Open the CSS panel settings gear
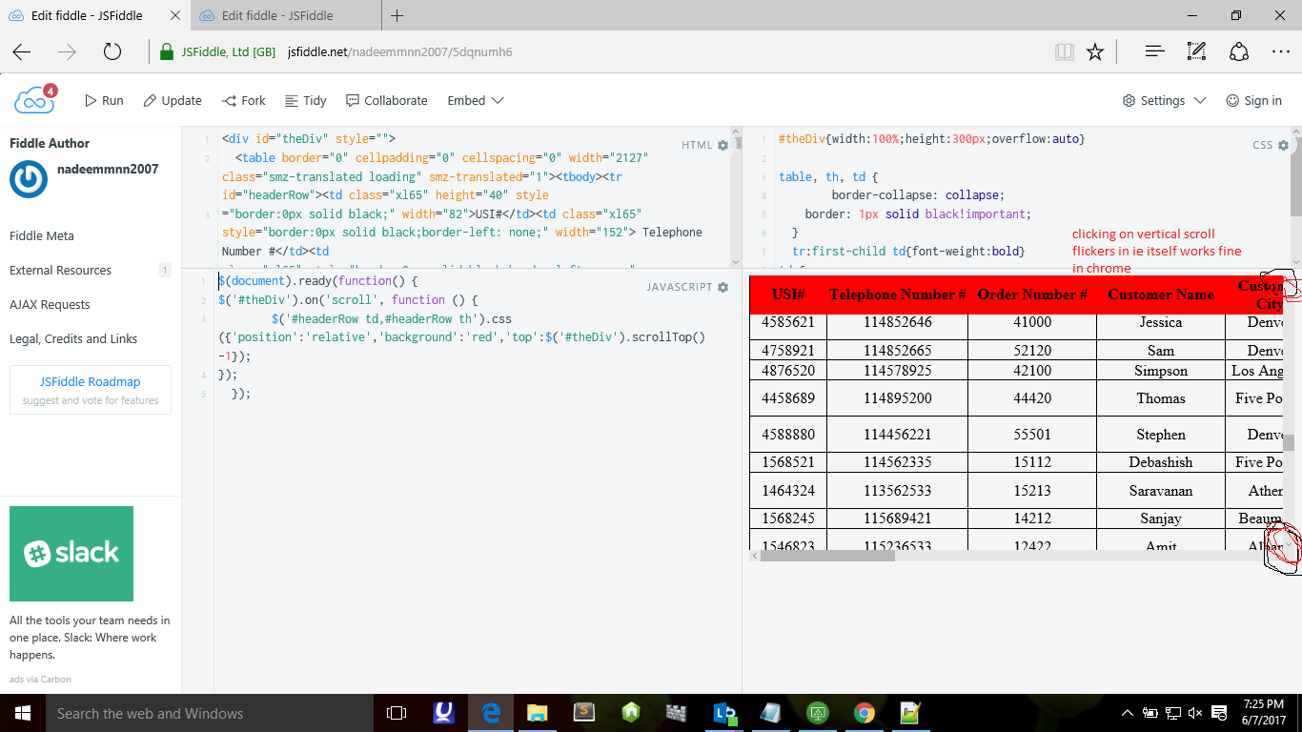This screenshot has width=1302, height=732. [1282, 144]
